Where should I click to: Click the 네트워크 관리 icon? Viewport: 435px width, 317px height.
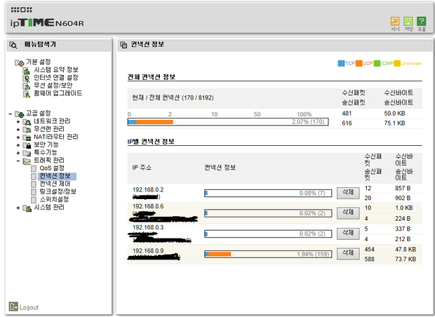click(27, 122)
